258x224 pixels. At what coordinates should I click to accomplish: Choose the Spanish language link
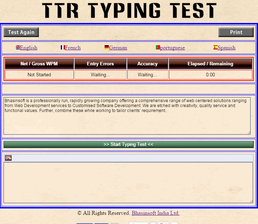(227, 48)
